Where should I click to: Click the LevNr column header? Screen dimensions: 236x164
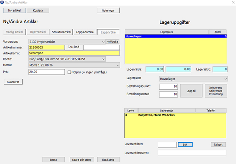tap(131, 110)
